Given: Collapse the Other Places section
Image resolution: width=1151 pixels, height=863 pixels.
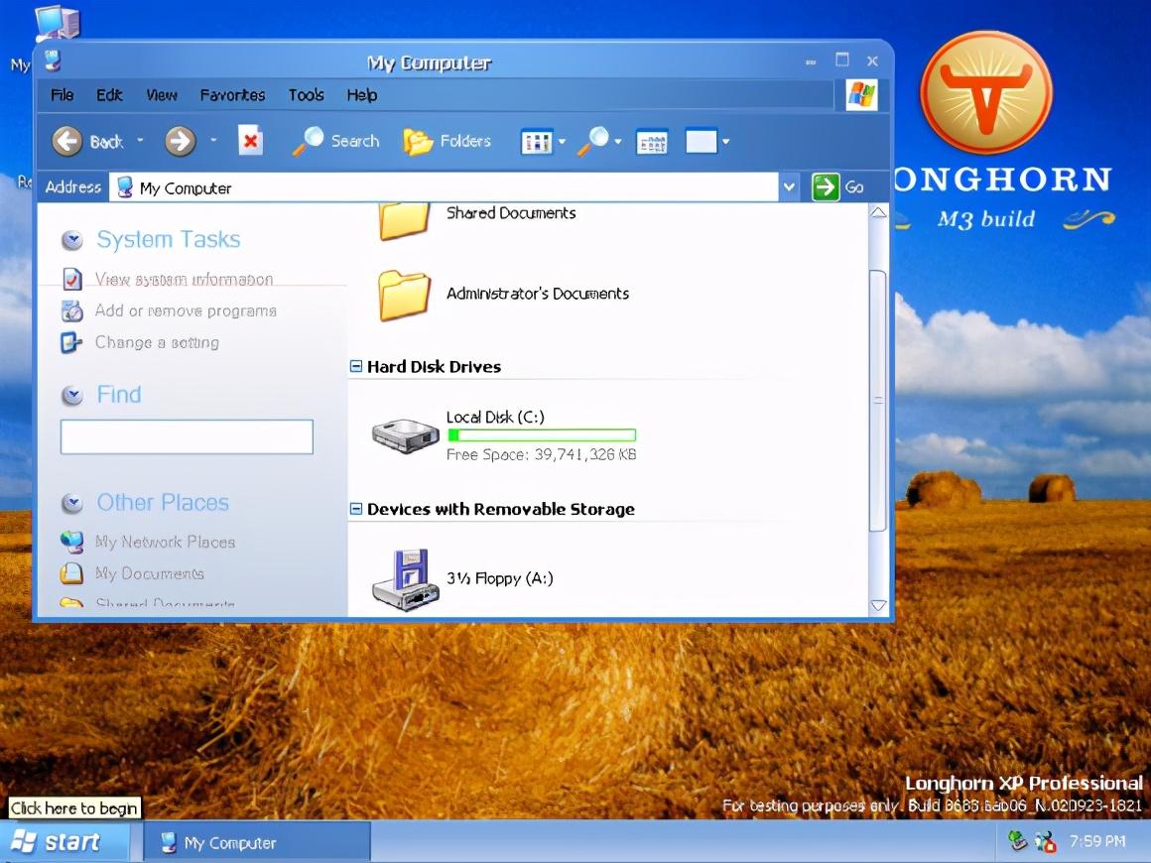Looking at the screenshot, I should coord(71,503).
